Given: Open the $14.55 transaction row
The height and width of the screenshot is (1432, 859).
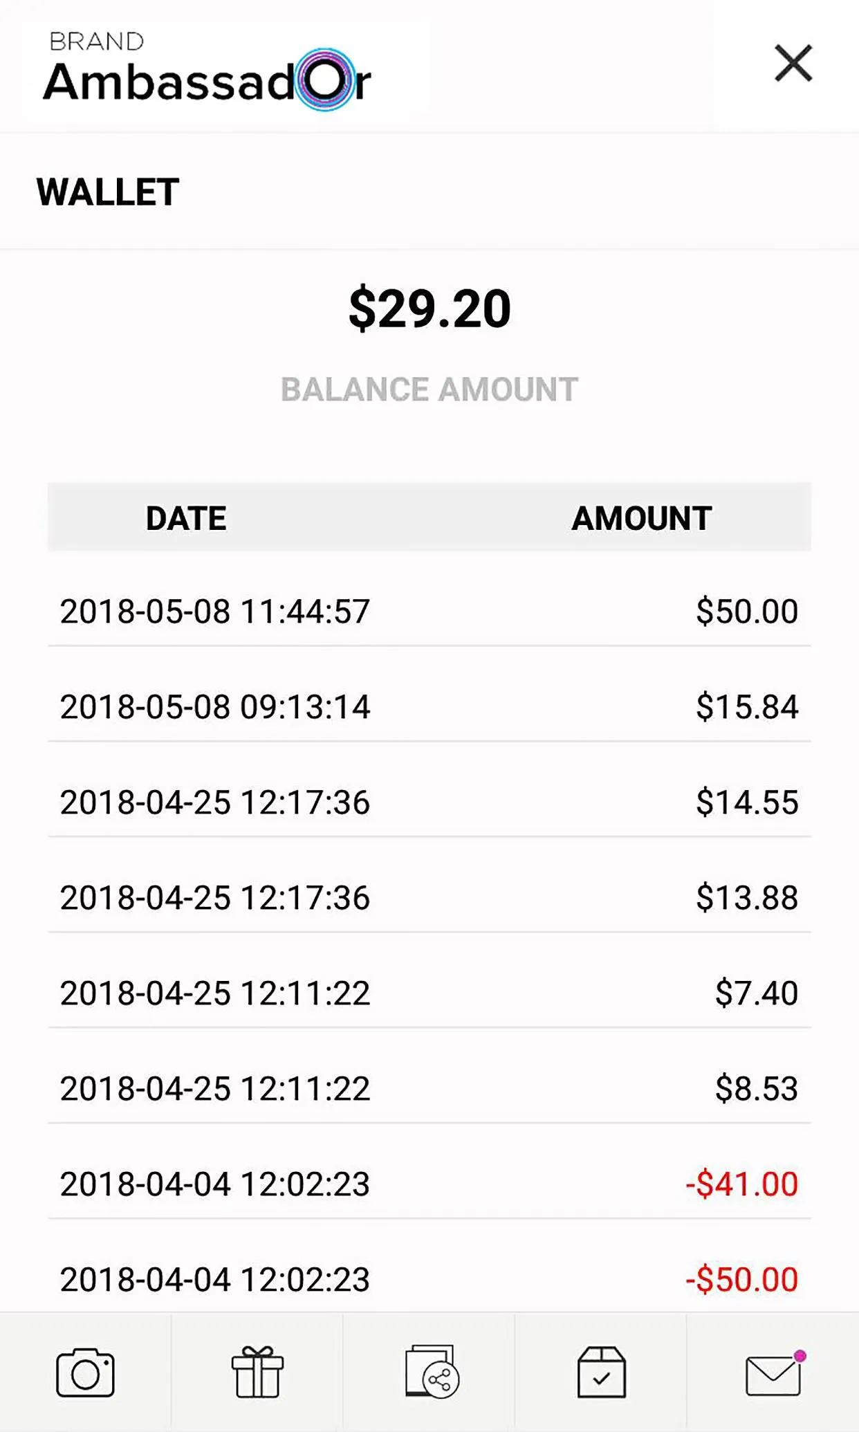Looking at the screenshot, I should [x=429, y=802].
